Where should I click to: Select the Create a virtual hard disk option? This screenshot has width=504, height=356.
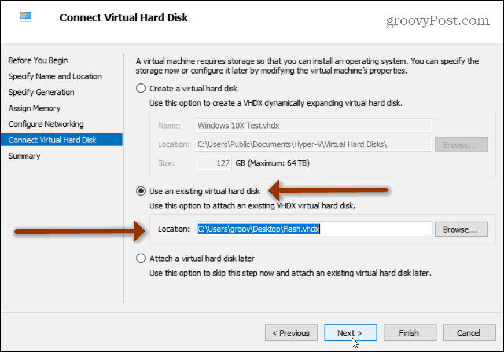[x=141, y=88]
